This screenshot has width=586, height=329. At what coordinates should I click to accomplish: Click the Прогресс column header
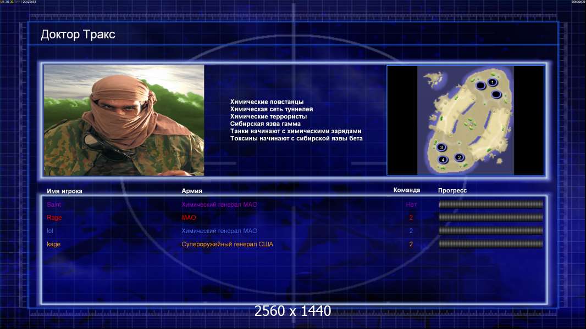tap(452, 190)
